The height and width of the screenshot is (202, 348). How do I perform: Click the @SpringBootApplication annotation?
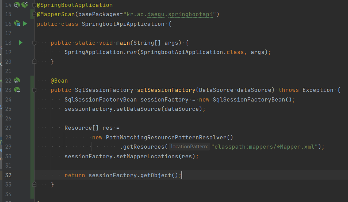pos(75,5)
